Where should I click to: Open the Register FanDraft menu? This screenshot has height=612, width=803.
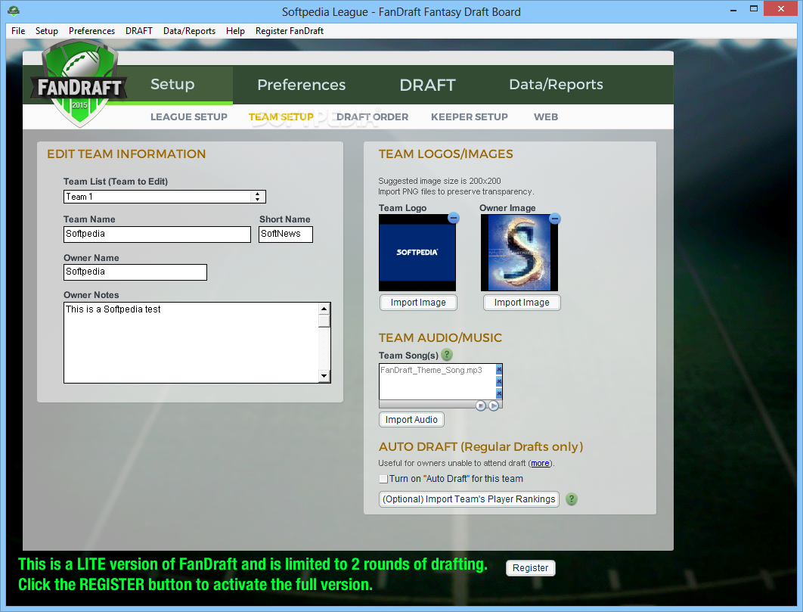[x=290, y=31]
